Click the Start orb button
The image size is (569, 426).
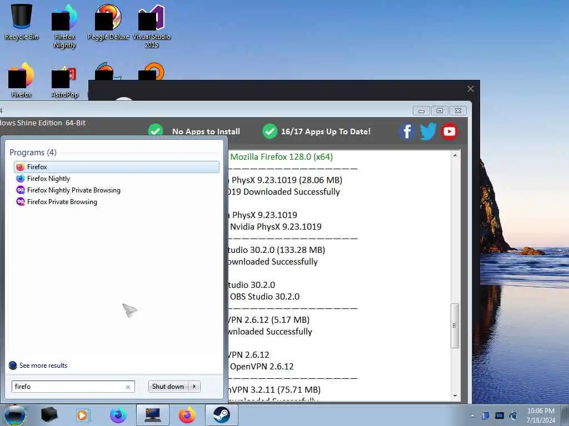[x=15, y=415]
